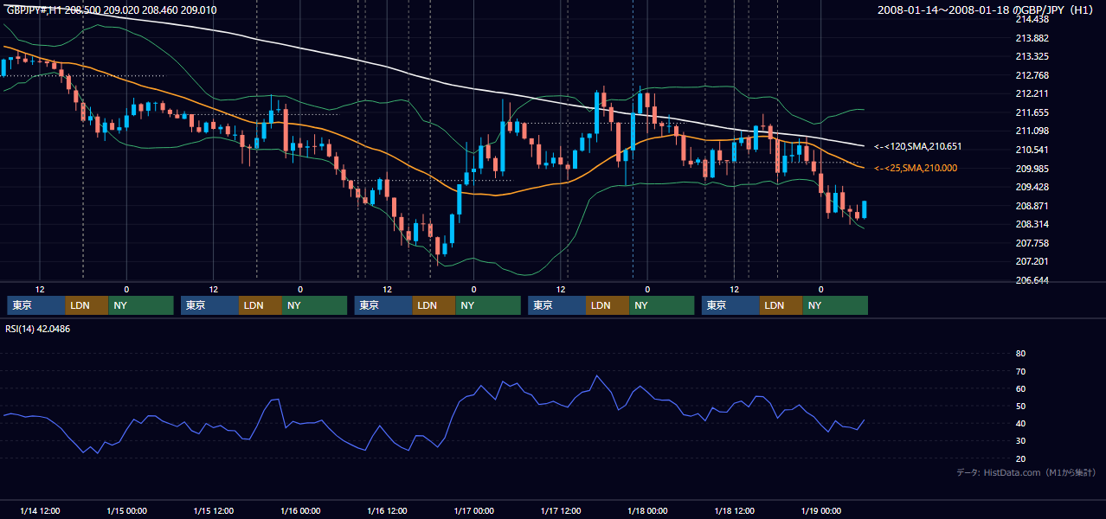
Task: Click the 1/16 12:00 date label
Action: (x=388, y=510)
